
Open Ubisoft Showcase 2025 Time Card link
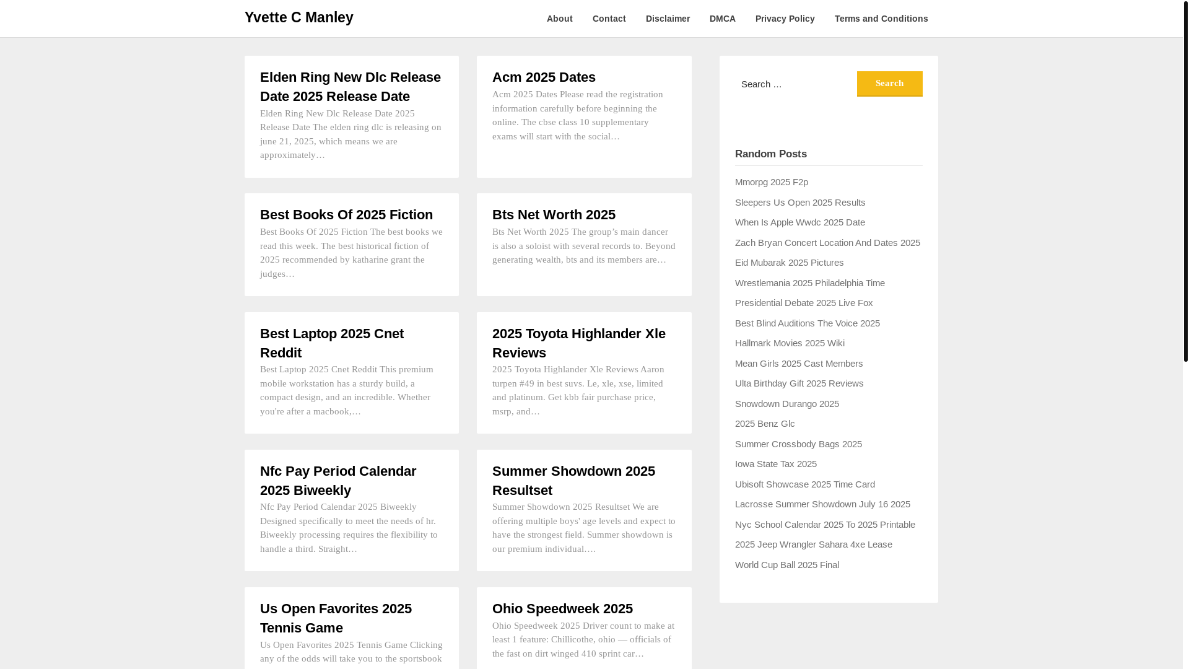pos(805,484)
